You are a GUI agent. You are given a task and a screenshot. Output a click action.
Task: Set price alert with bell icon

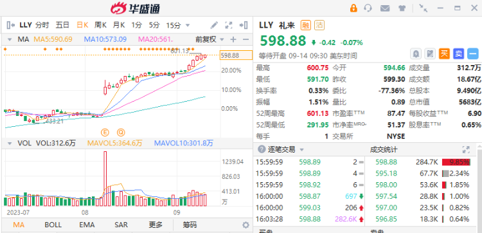coord(416,54)
